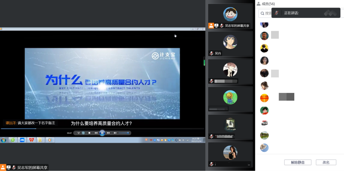
Task: Select the straw hat avatar tile
Action: coord(230,97)
